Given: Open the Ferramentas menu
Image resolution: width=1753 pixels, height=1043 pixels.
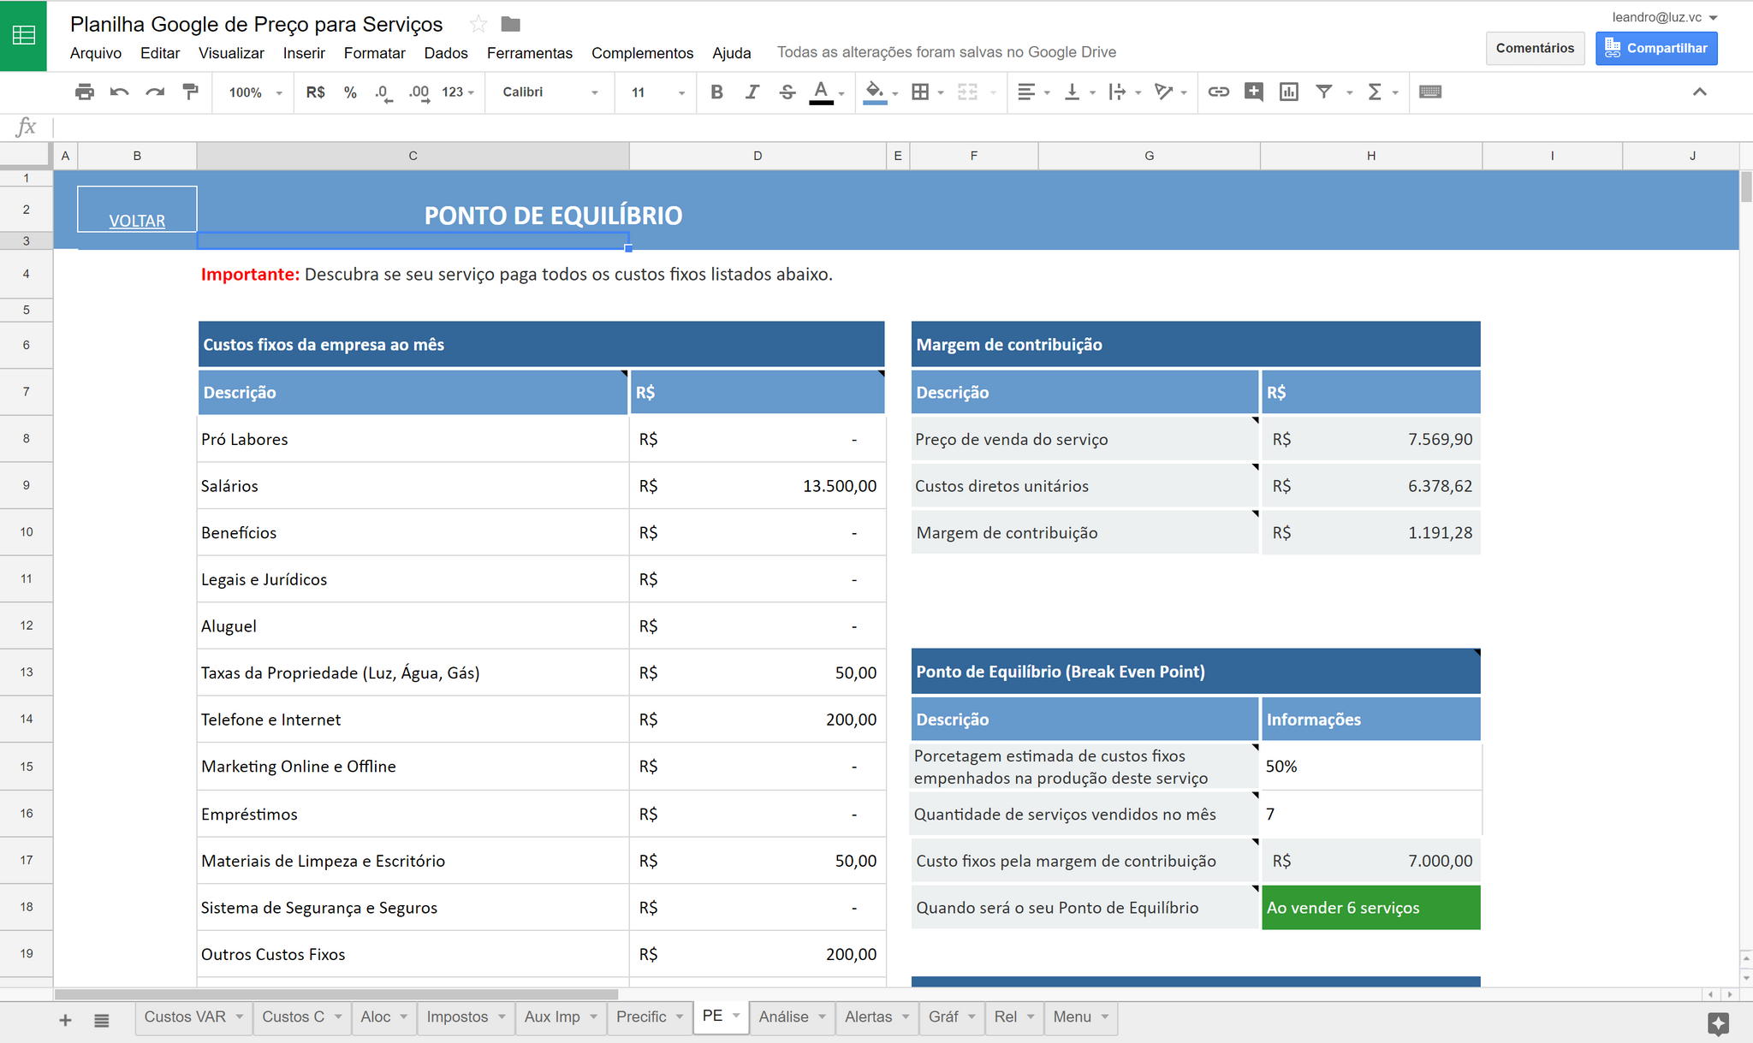Looking at the screenshot, I should coord(529,53).
